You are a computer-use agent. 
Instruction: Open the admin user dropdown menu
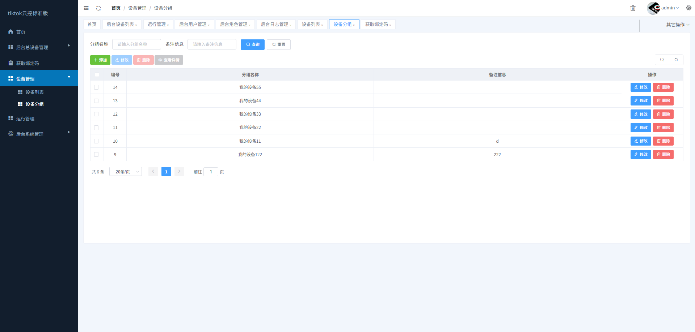point(669,8)
